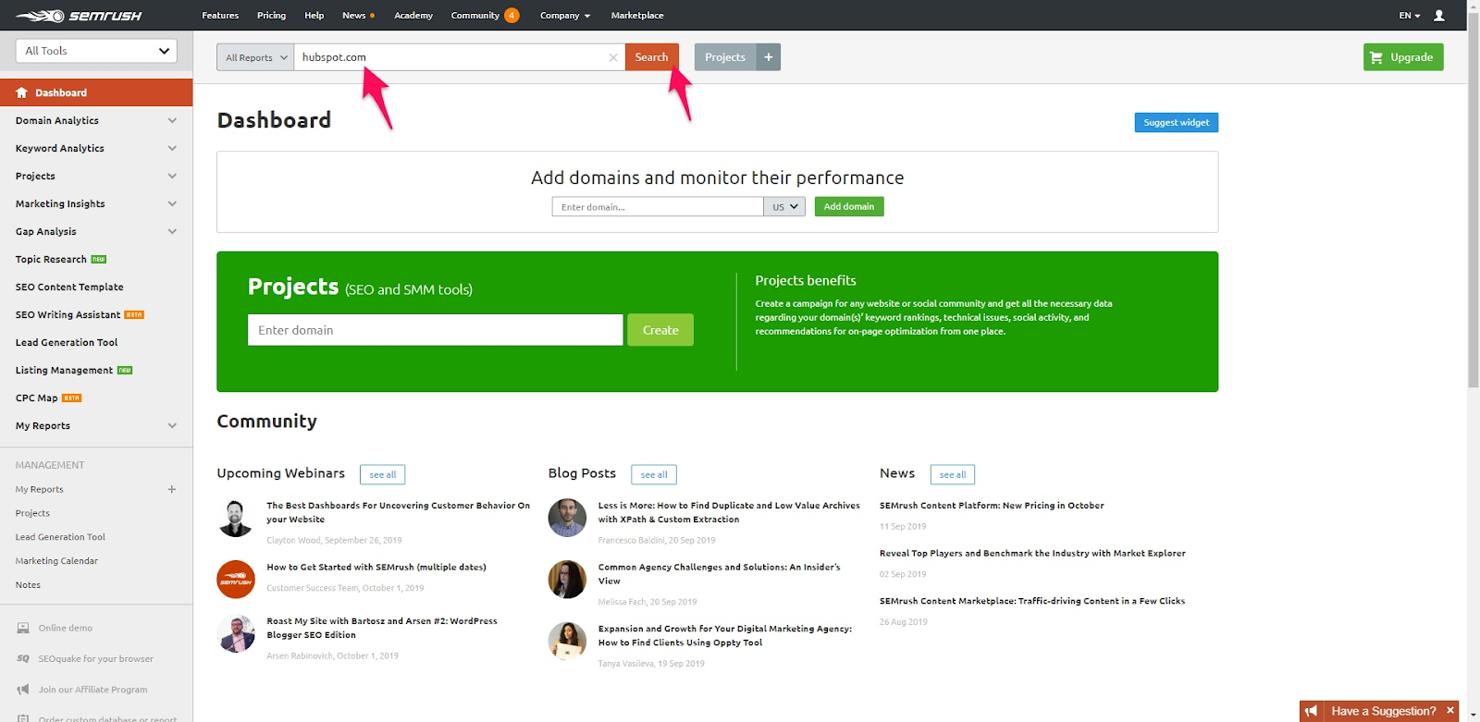Image resolution: width=1480 pixels, height=722 pixels.
Task: Add a report with the My Reports plus icon
Action: [x=172, y=489]
